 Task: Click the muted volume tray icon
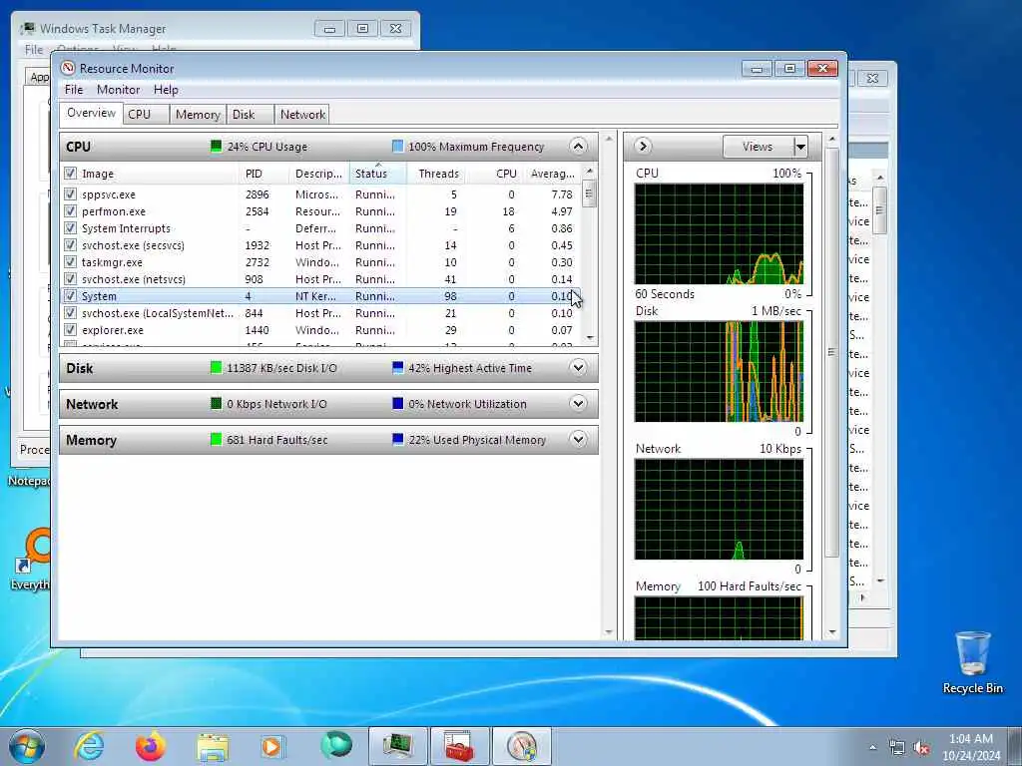(x=921, y=747)
